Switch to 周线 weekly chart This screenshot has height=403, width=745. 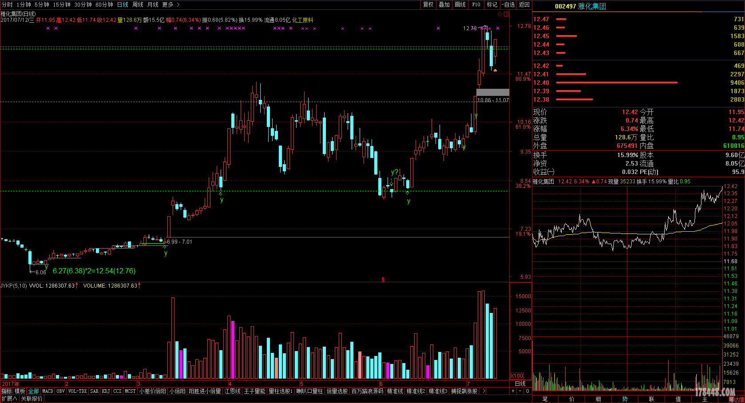pyautogui.click(x=138, y=4)
